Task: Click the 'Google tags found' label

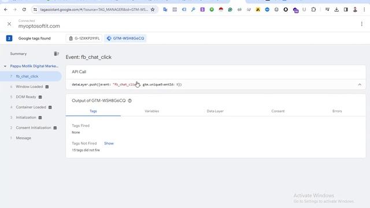Action: coord(35,39)
